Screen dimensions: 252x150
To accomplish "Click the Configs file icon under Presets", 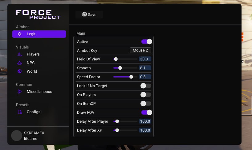I will (x=20, y=112).
